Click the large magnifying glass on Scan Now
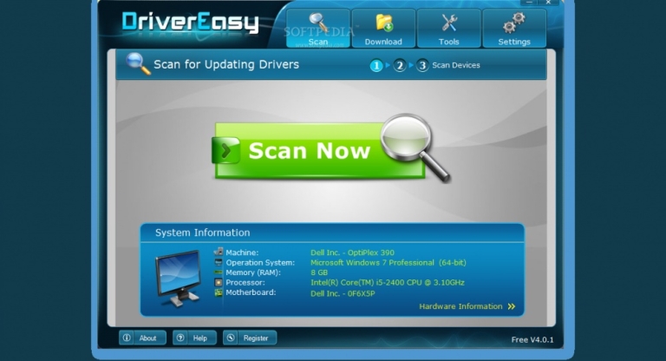Viewport: 666px width, 361px height. point(415,147)
